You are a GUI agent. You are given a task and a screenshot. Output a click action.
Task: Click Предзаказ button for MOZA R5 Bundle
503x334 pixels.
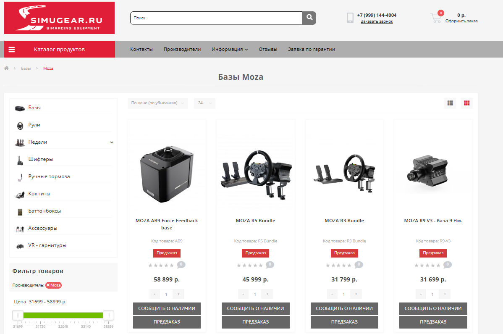256,322
